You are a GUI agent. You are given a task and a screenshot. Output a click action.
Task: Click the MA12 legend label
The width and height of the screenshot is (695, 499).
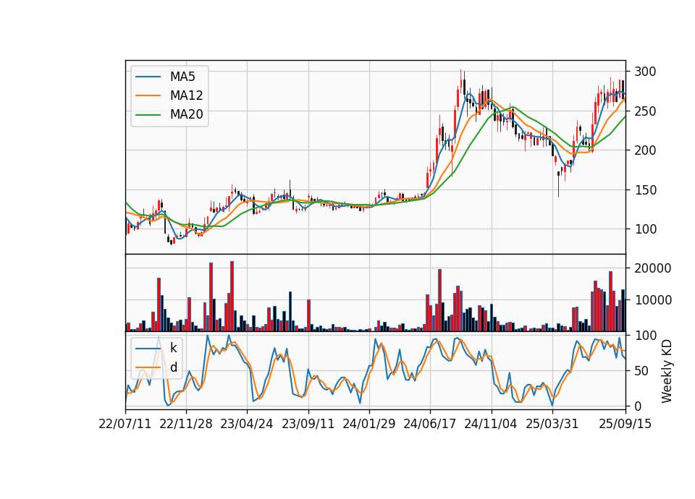click(186, 95)
